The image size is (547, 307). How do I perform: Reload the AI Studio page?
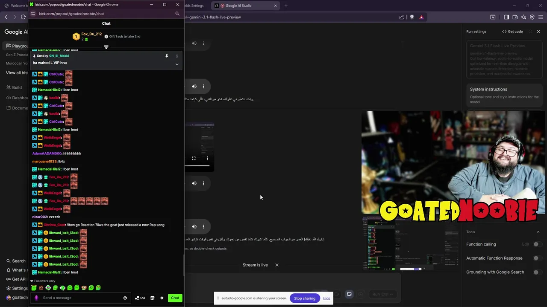click(x=24, y=17)
